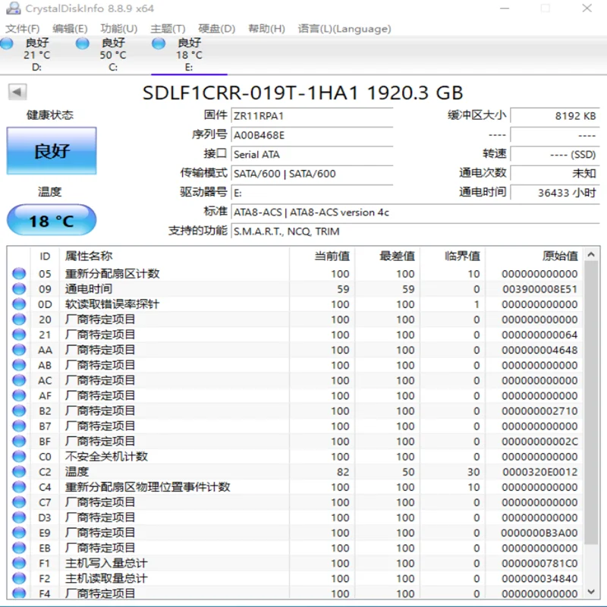Click status orb of attribute F1 row

click(x=19, y=563)
